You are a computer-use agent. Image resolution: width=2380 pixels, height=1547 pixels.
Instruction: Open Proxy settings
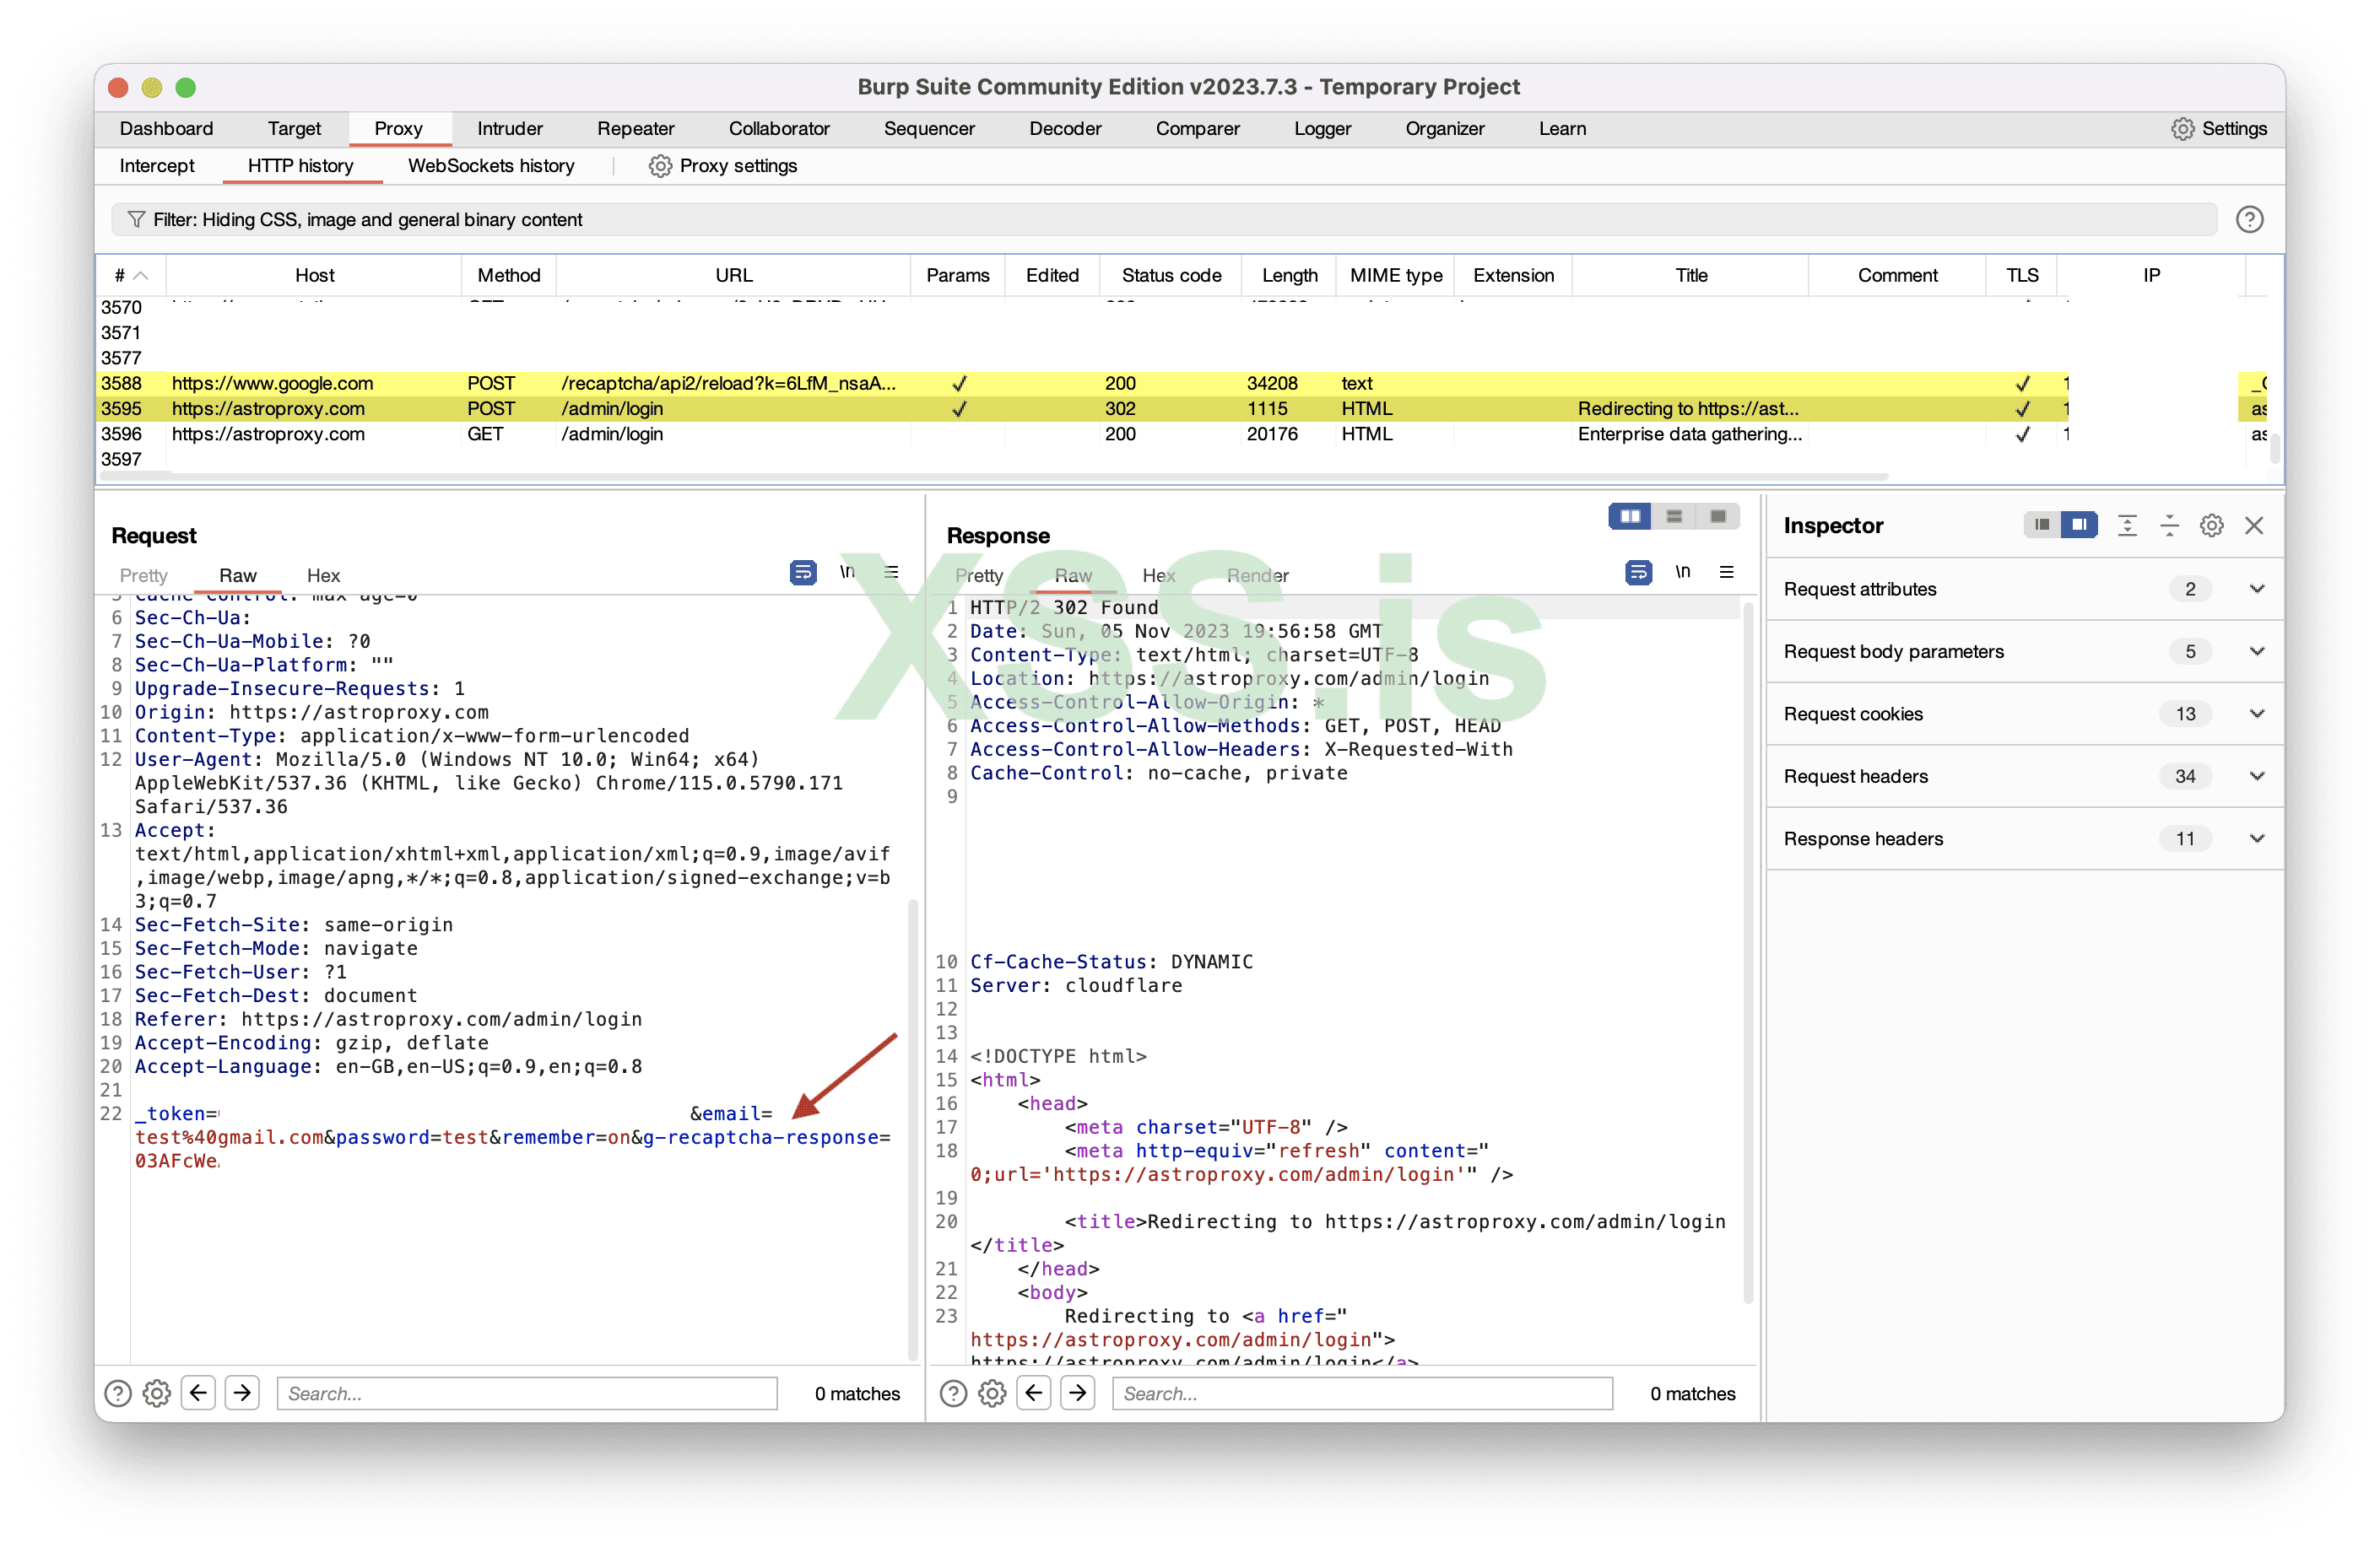coord(723,166)
